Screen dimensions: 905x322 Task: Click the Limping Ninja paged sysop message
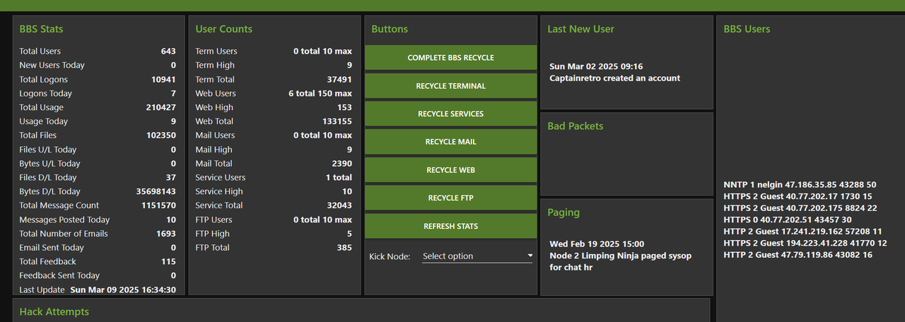pos(620,261)
